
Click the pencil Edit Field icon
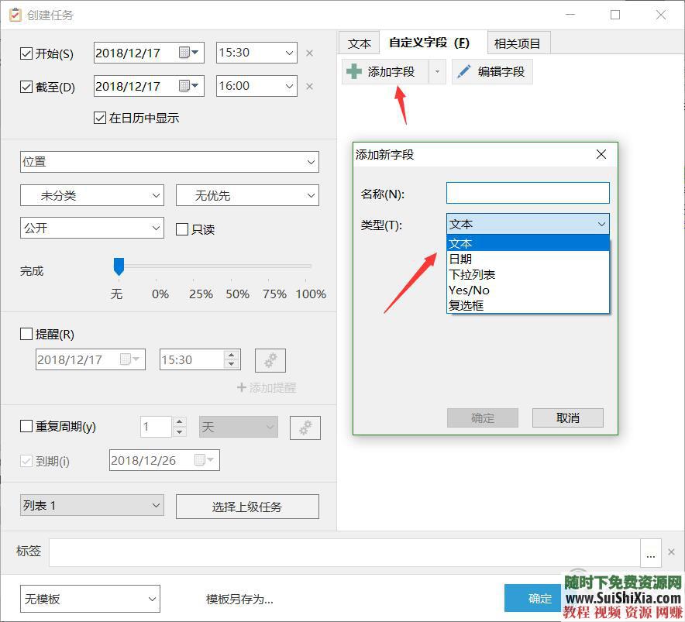(464, 70)
